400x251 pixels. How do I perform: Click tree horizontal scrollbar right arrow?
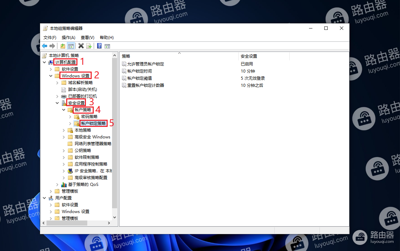(x=109, y=223)
